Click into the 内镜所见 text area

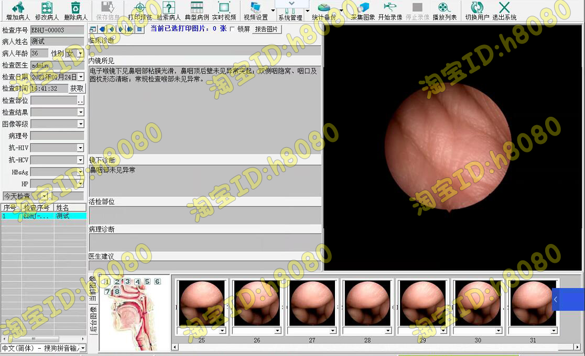coord(205,110)
